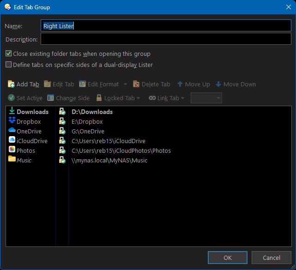Image resolution: width=296 pixels, height=270 pixels.
Task: Click the Move Up toolbar button
Action: click(x=193, y=84)
